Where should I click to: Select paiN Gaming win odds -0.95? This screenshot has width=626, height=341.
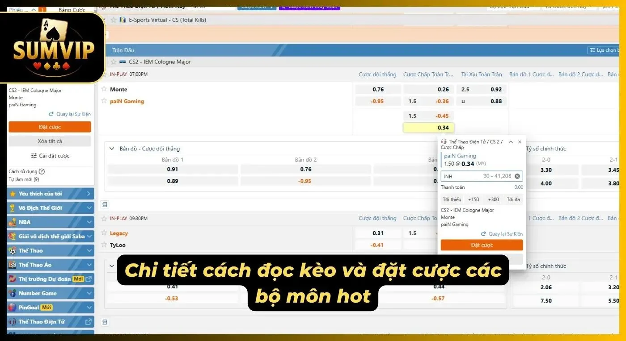(x=378, y=101)
